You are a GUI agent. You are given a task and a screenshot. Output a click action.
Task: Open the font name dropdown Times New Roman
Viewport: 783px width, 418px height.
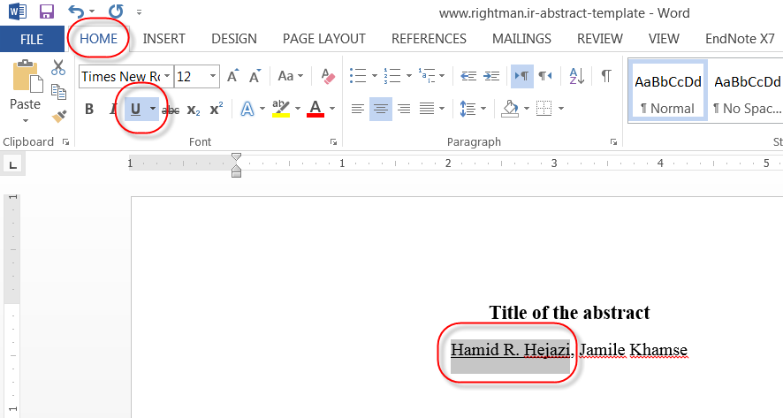125,77
